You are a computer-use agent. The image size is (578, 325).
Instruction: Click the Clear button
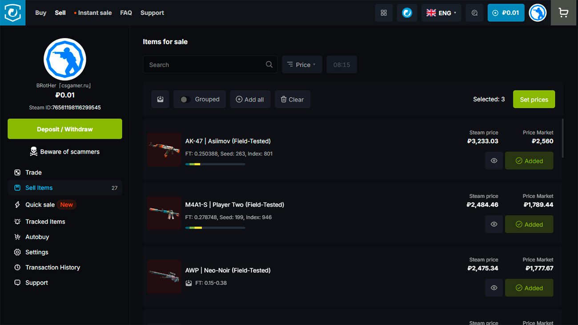click(x=292, y=99)
